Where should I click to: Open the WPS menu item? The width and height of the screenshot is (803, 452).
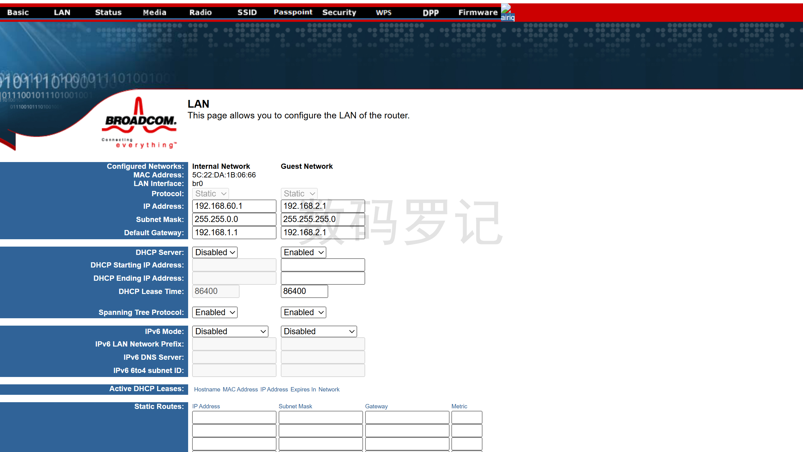click(383, 12)
